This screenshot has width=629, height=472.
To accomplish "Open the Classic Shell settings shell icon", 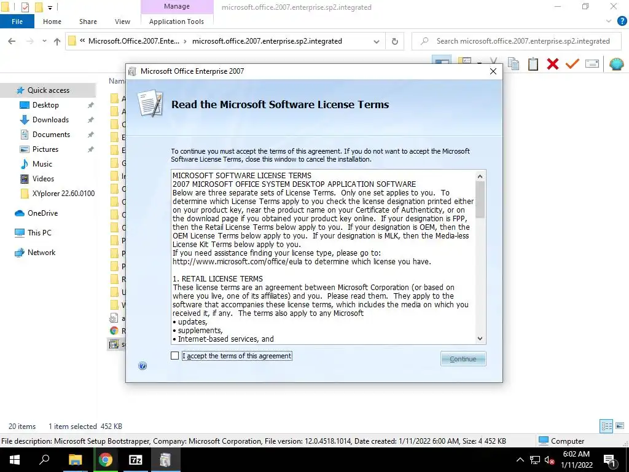I will 616,64.
